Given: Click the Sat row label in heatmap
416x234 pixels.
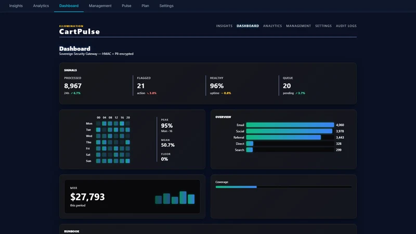Looking at the screenshot, I should point(88,154).
